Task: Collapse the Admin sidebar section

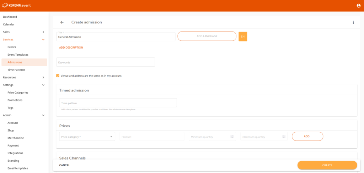Action: coord(43,115)
